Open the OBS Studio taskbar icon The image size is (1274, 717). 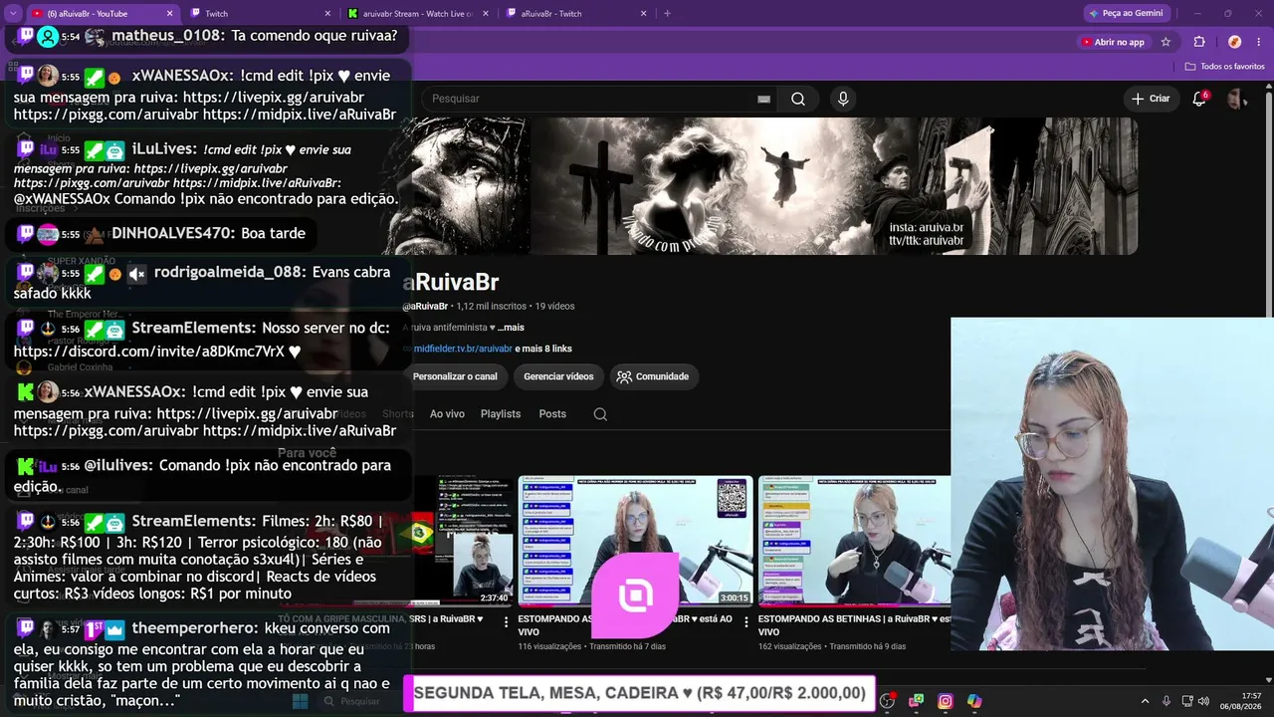887,701
